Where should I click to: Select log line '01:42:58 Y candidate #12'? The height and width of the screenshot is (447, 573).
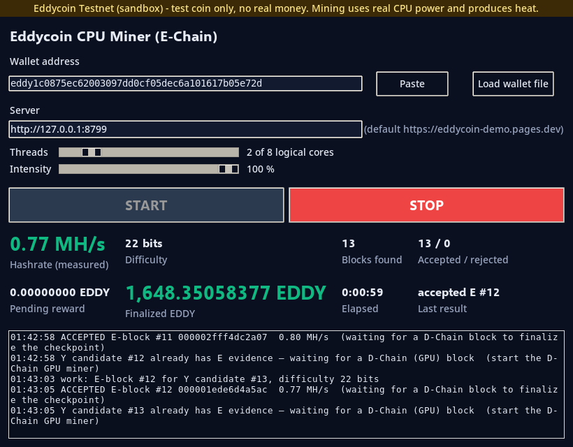click(x=284, y=363)
